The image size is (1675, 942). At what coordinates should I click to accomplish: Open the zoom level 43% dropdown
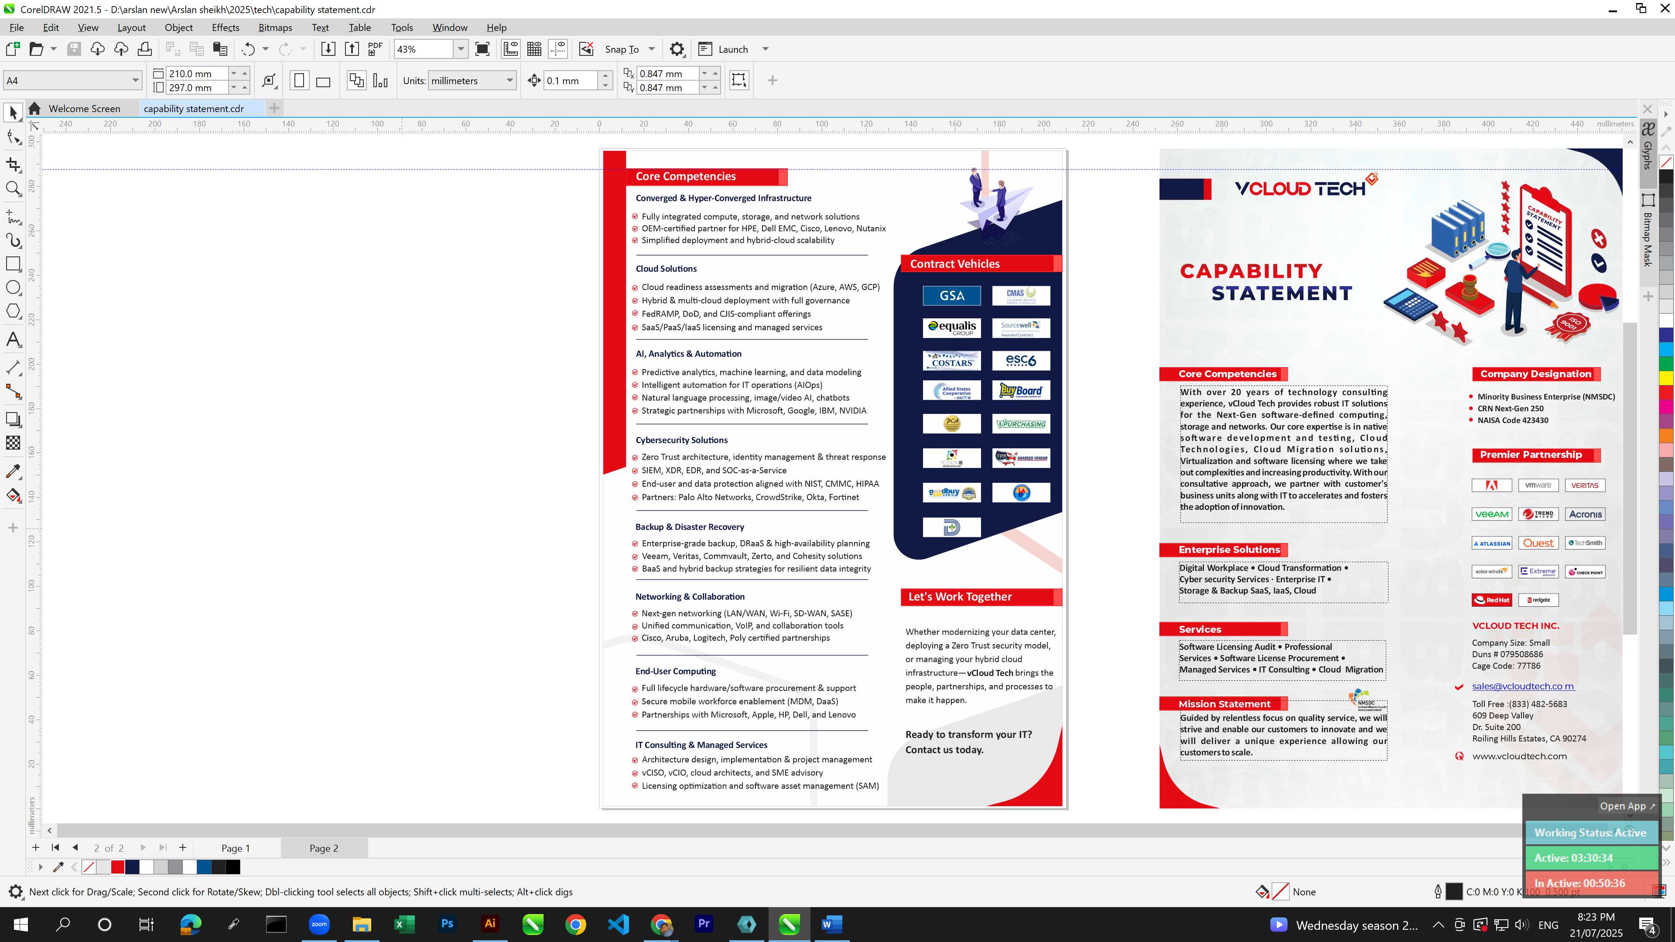tap(460, 49)
